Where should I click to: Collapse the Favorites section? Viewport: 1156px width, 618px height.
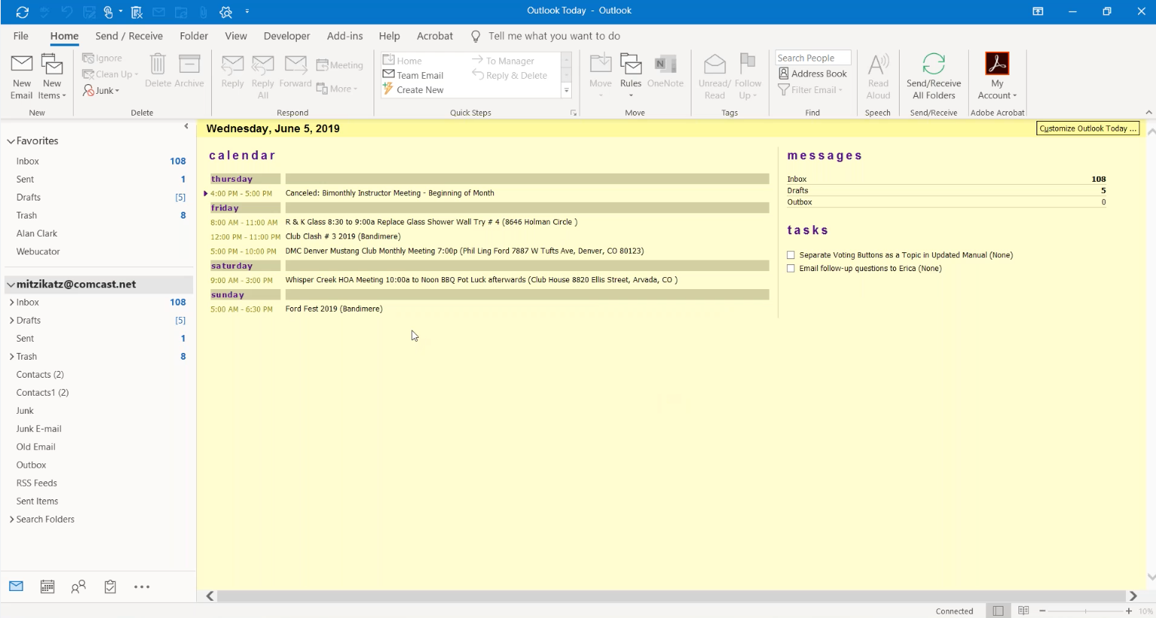tap(11, 140)
